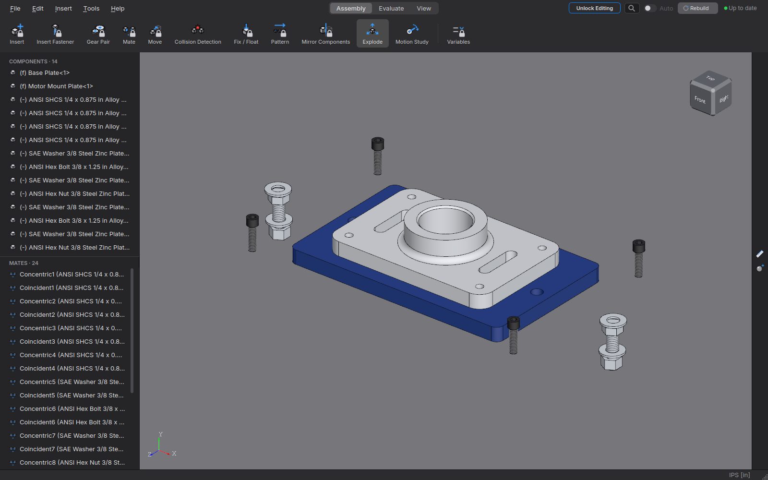The height and width of the screenshot is (480, 768).
Task: Toggle the Explode view tool
Action: tap(372, 34)
